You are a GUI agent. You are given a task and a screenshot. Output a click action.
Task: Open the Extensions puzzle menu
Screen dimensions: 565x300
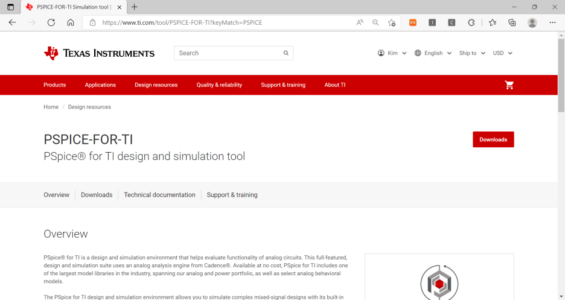pyautogui.click(x=471, y=22)
